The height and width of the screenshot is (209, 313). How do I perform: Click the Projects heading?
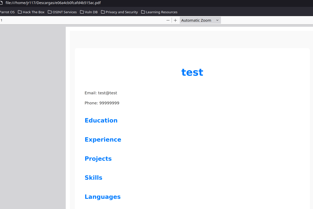[98, 159]
